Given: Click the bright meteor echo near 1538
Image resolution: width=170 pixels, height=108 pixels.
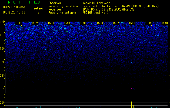Looking at the screenshot, I should [x=131, y=88].
